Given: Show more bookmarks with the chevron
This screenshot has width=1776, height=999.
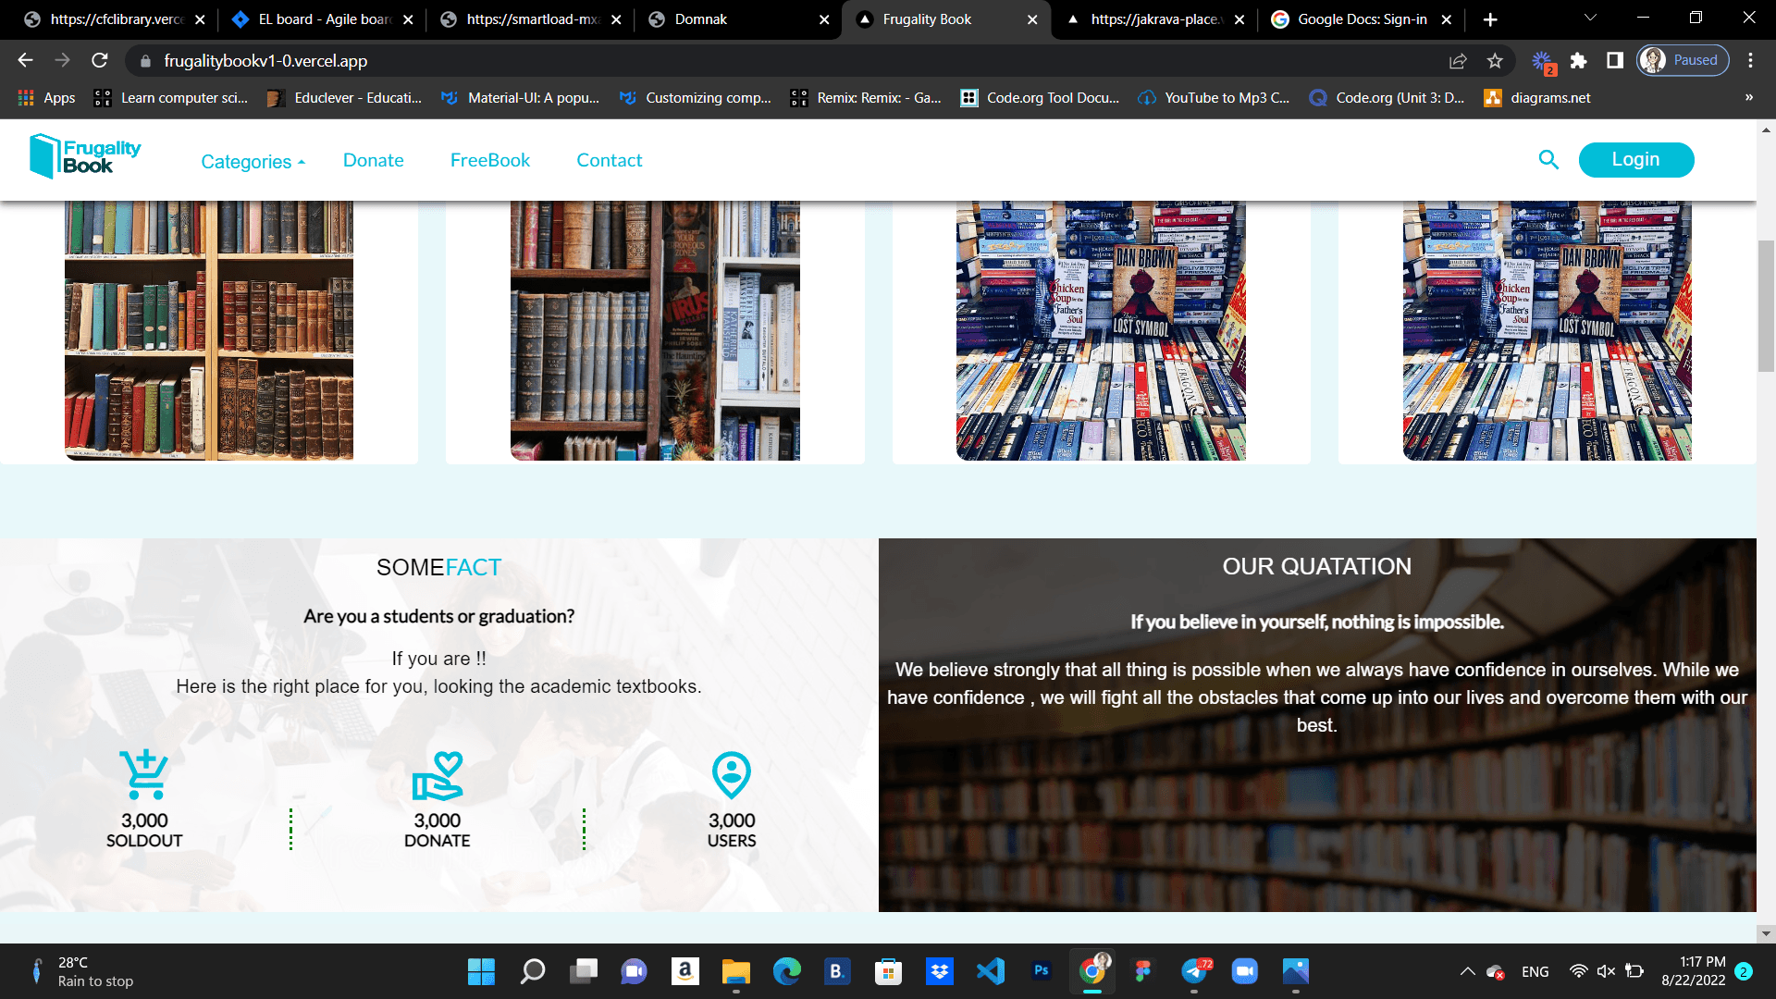Looking at the screenshot, I should pyautogui.click(x=1749, y=97).
